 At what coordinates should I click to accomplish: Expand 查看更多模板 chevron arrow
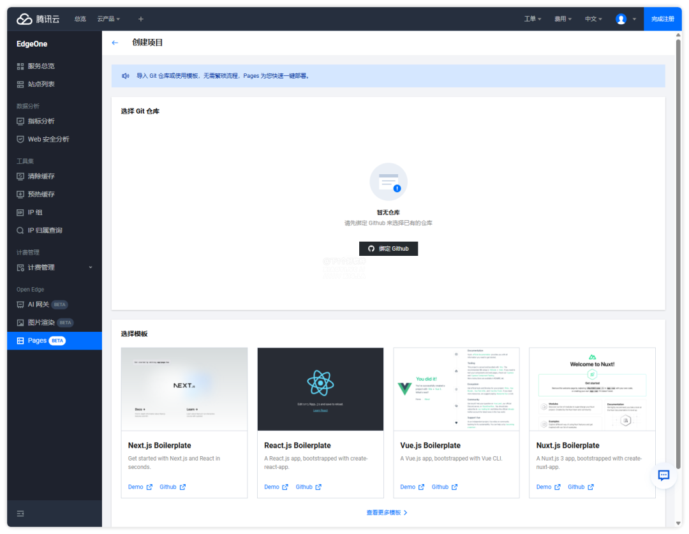(405, 512)
